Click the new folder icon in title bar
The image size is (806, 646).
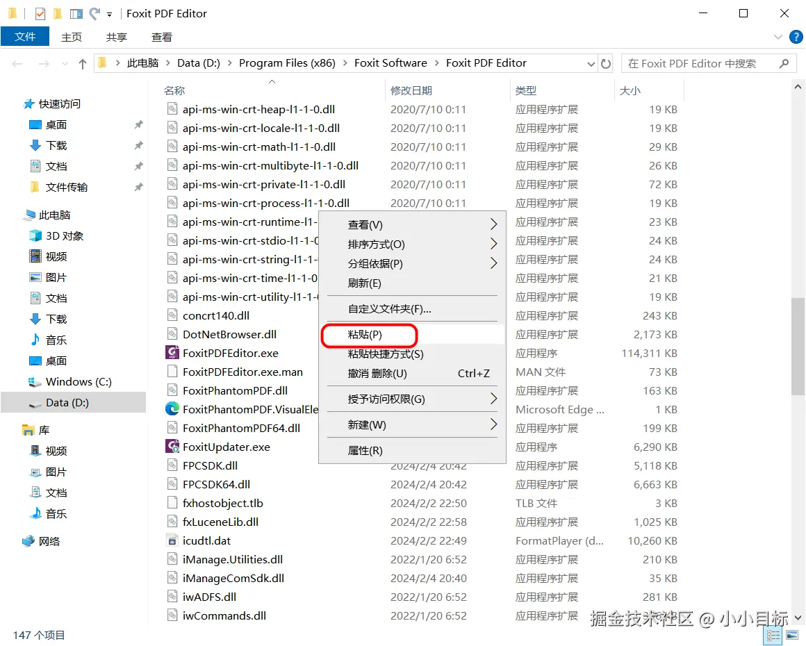pos(58,13)
